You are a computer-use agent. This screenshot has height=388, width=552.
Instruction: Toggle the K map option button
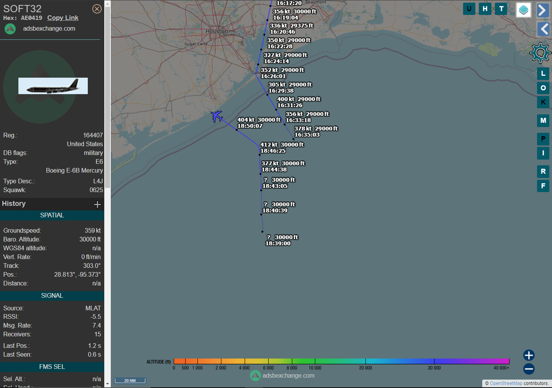(x=543, y=102)
